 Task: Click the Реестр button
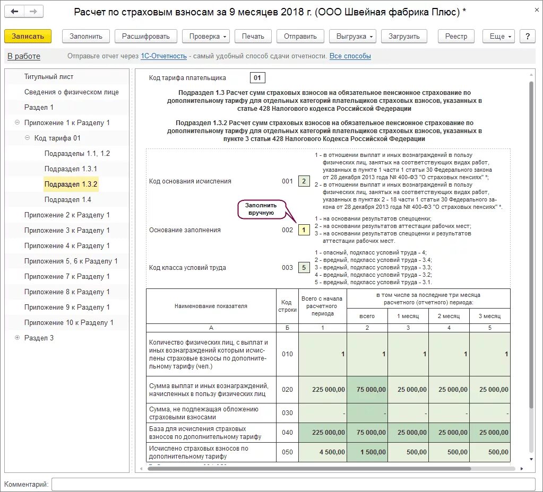pos(456,37)
